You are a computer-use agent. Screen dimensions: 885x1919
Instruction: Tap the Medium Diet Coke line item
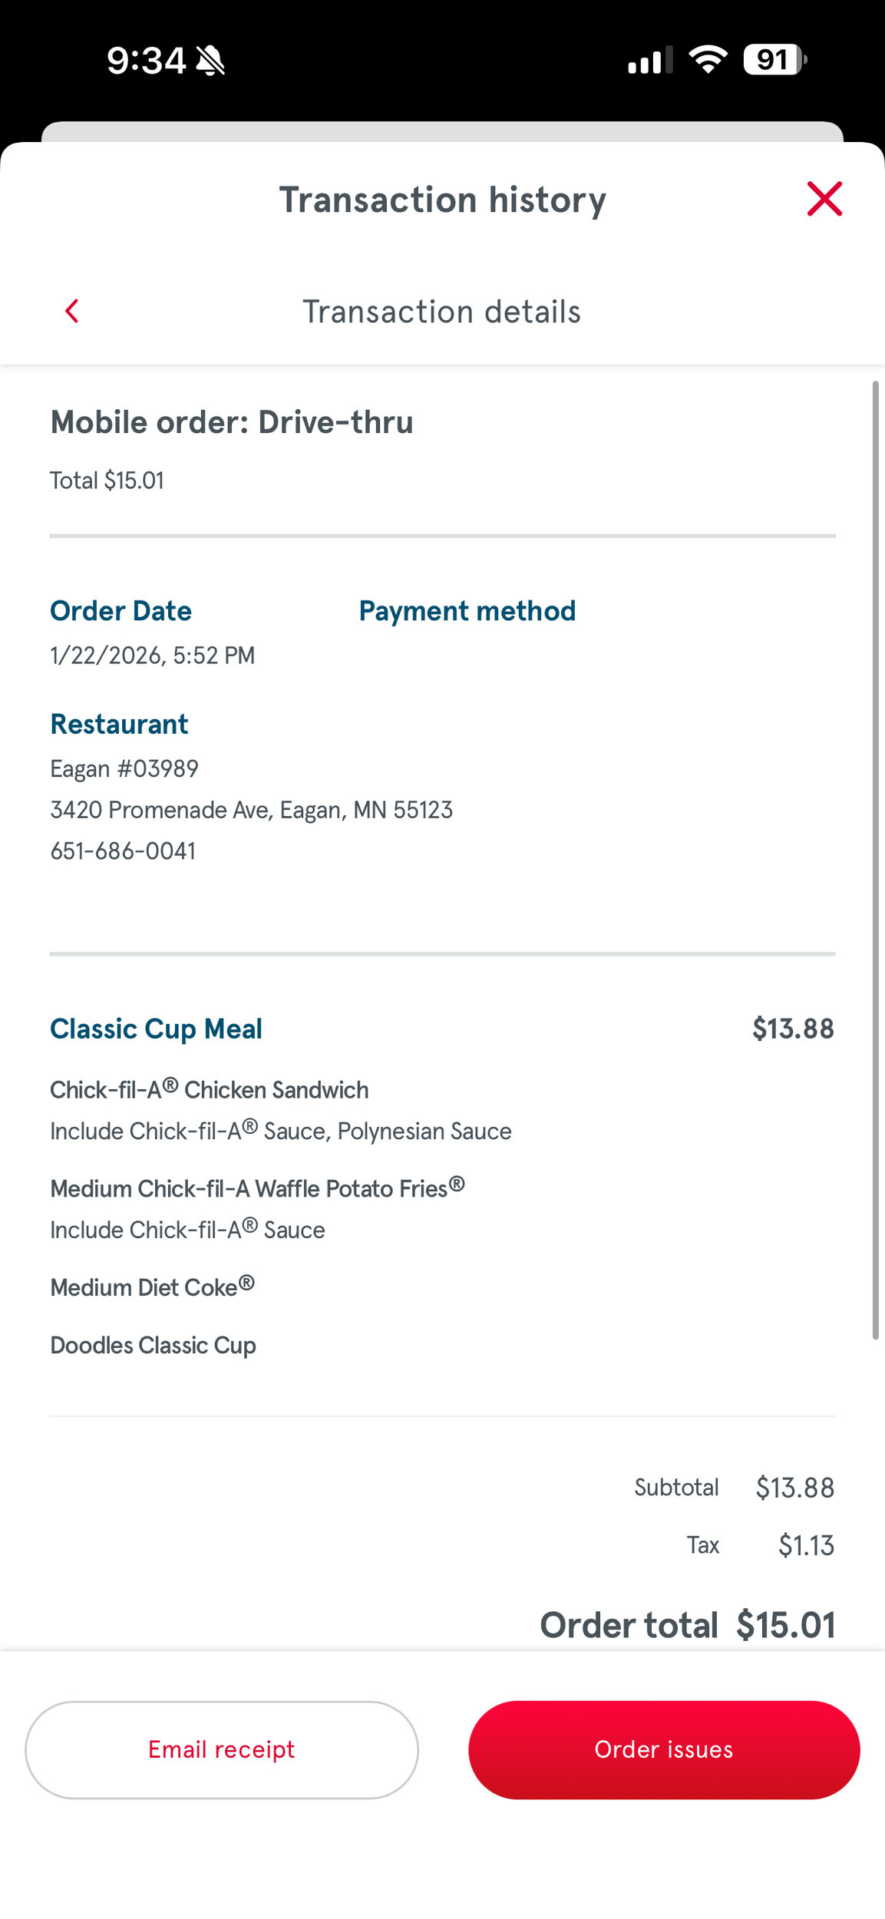tap(152, 1287)
